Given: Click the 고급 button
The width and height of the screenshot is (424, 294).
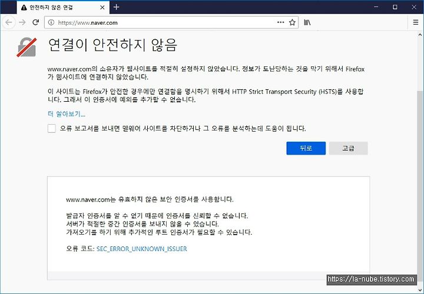Looking at the screenshot, I should [x=348, y=148].
